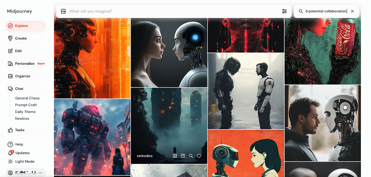Click the Updates bell icon
Image resolution: width=371 pixels, height=177 pixels.
click(10, 153)
